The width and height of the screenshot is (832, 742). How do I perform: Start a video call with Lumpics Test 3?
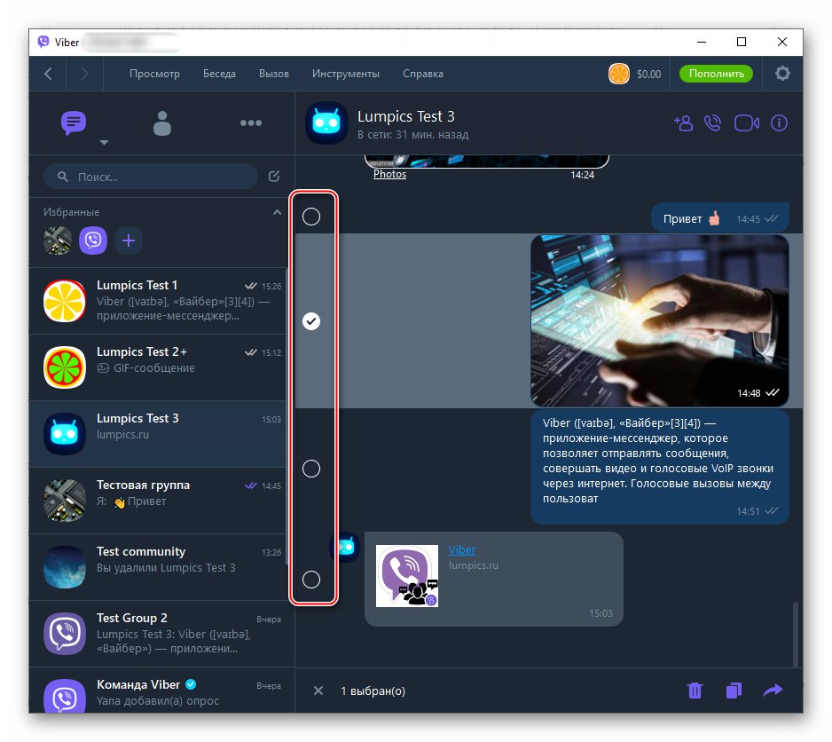point(746,123)
